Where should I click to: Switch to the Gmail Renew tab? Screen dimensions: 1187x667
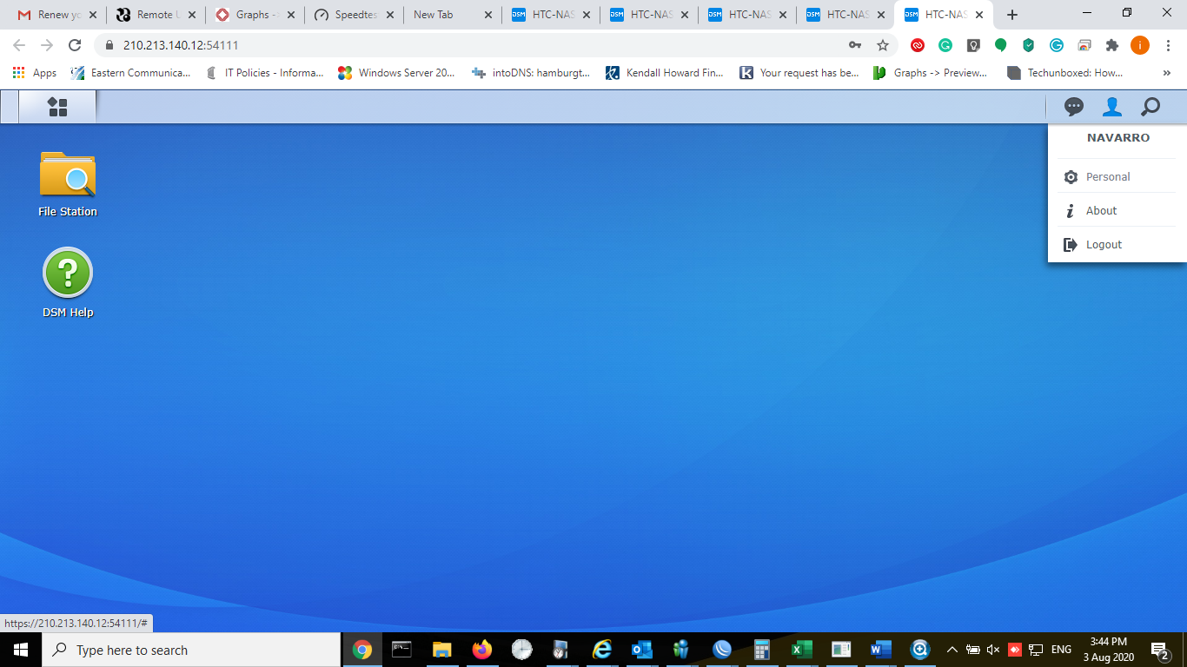[57, 15]
